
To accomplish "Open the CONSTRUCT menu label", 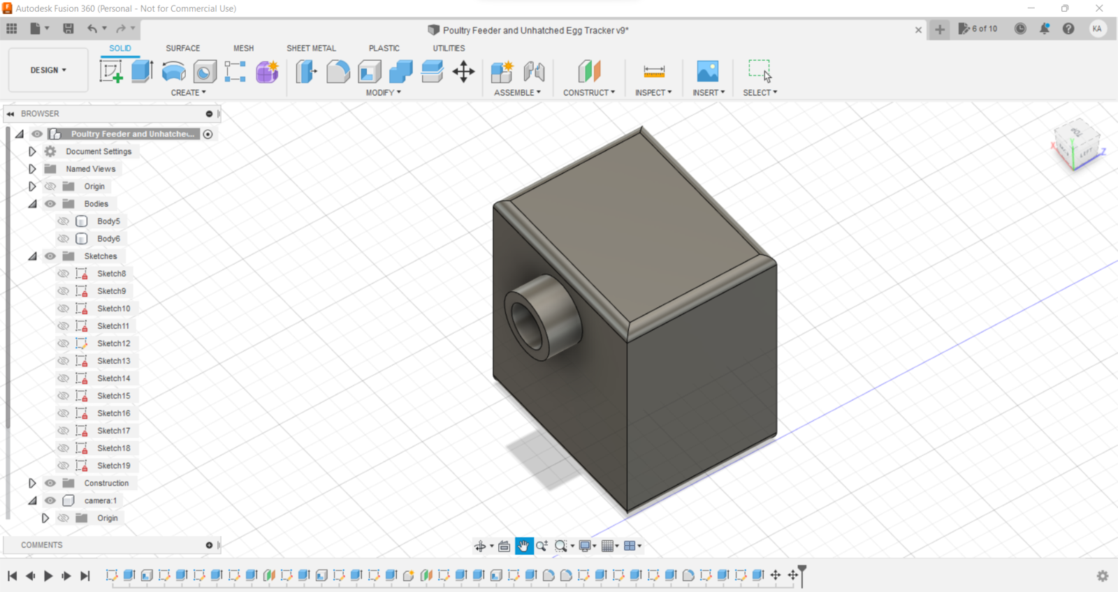I will click(589, 92).
